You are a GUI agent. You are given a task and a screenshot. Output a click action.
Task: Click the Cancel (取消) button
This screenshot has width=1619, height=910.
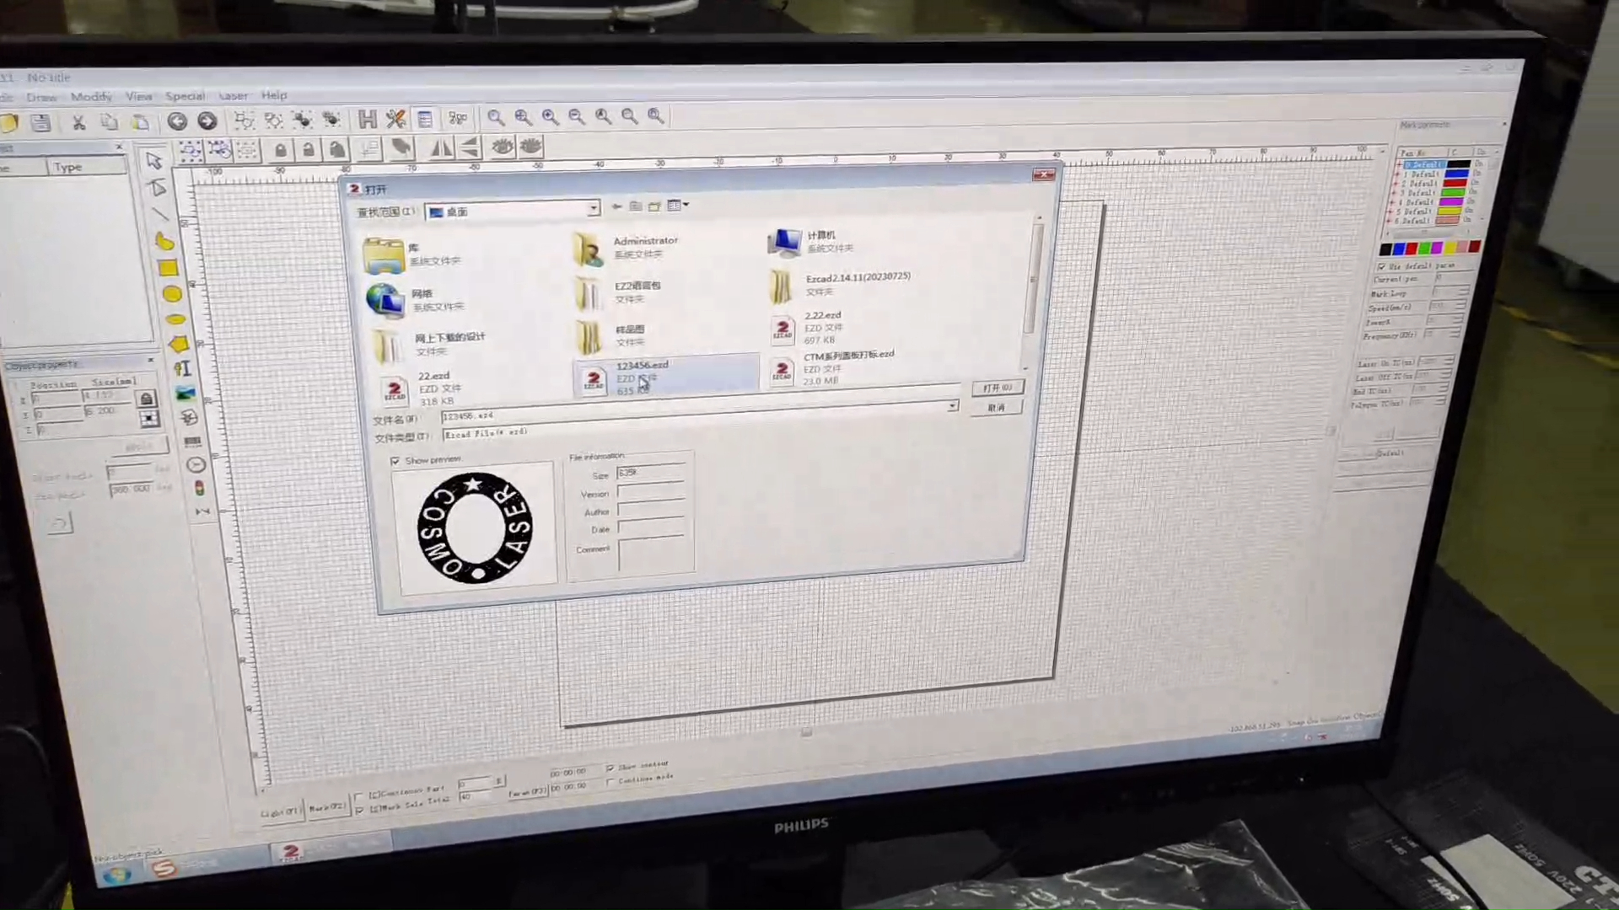(x=997, y=408)
